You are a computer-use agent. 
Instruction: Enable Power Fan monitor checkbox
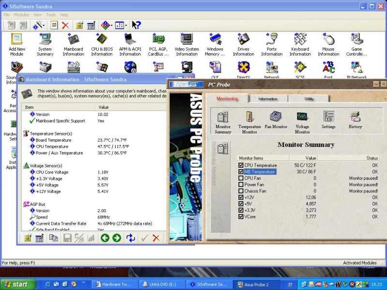[x=241, y=185]
